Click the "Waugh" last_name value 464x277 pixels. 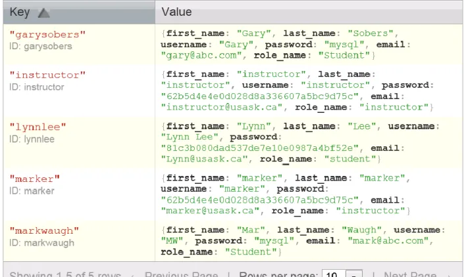tap(361, 230)
